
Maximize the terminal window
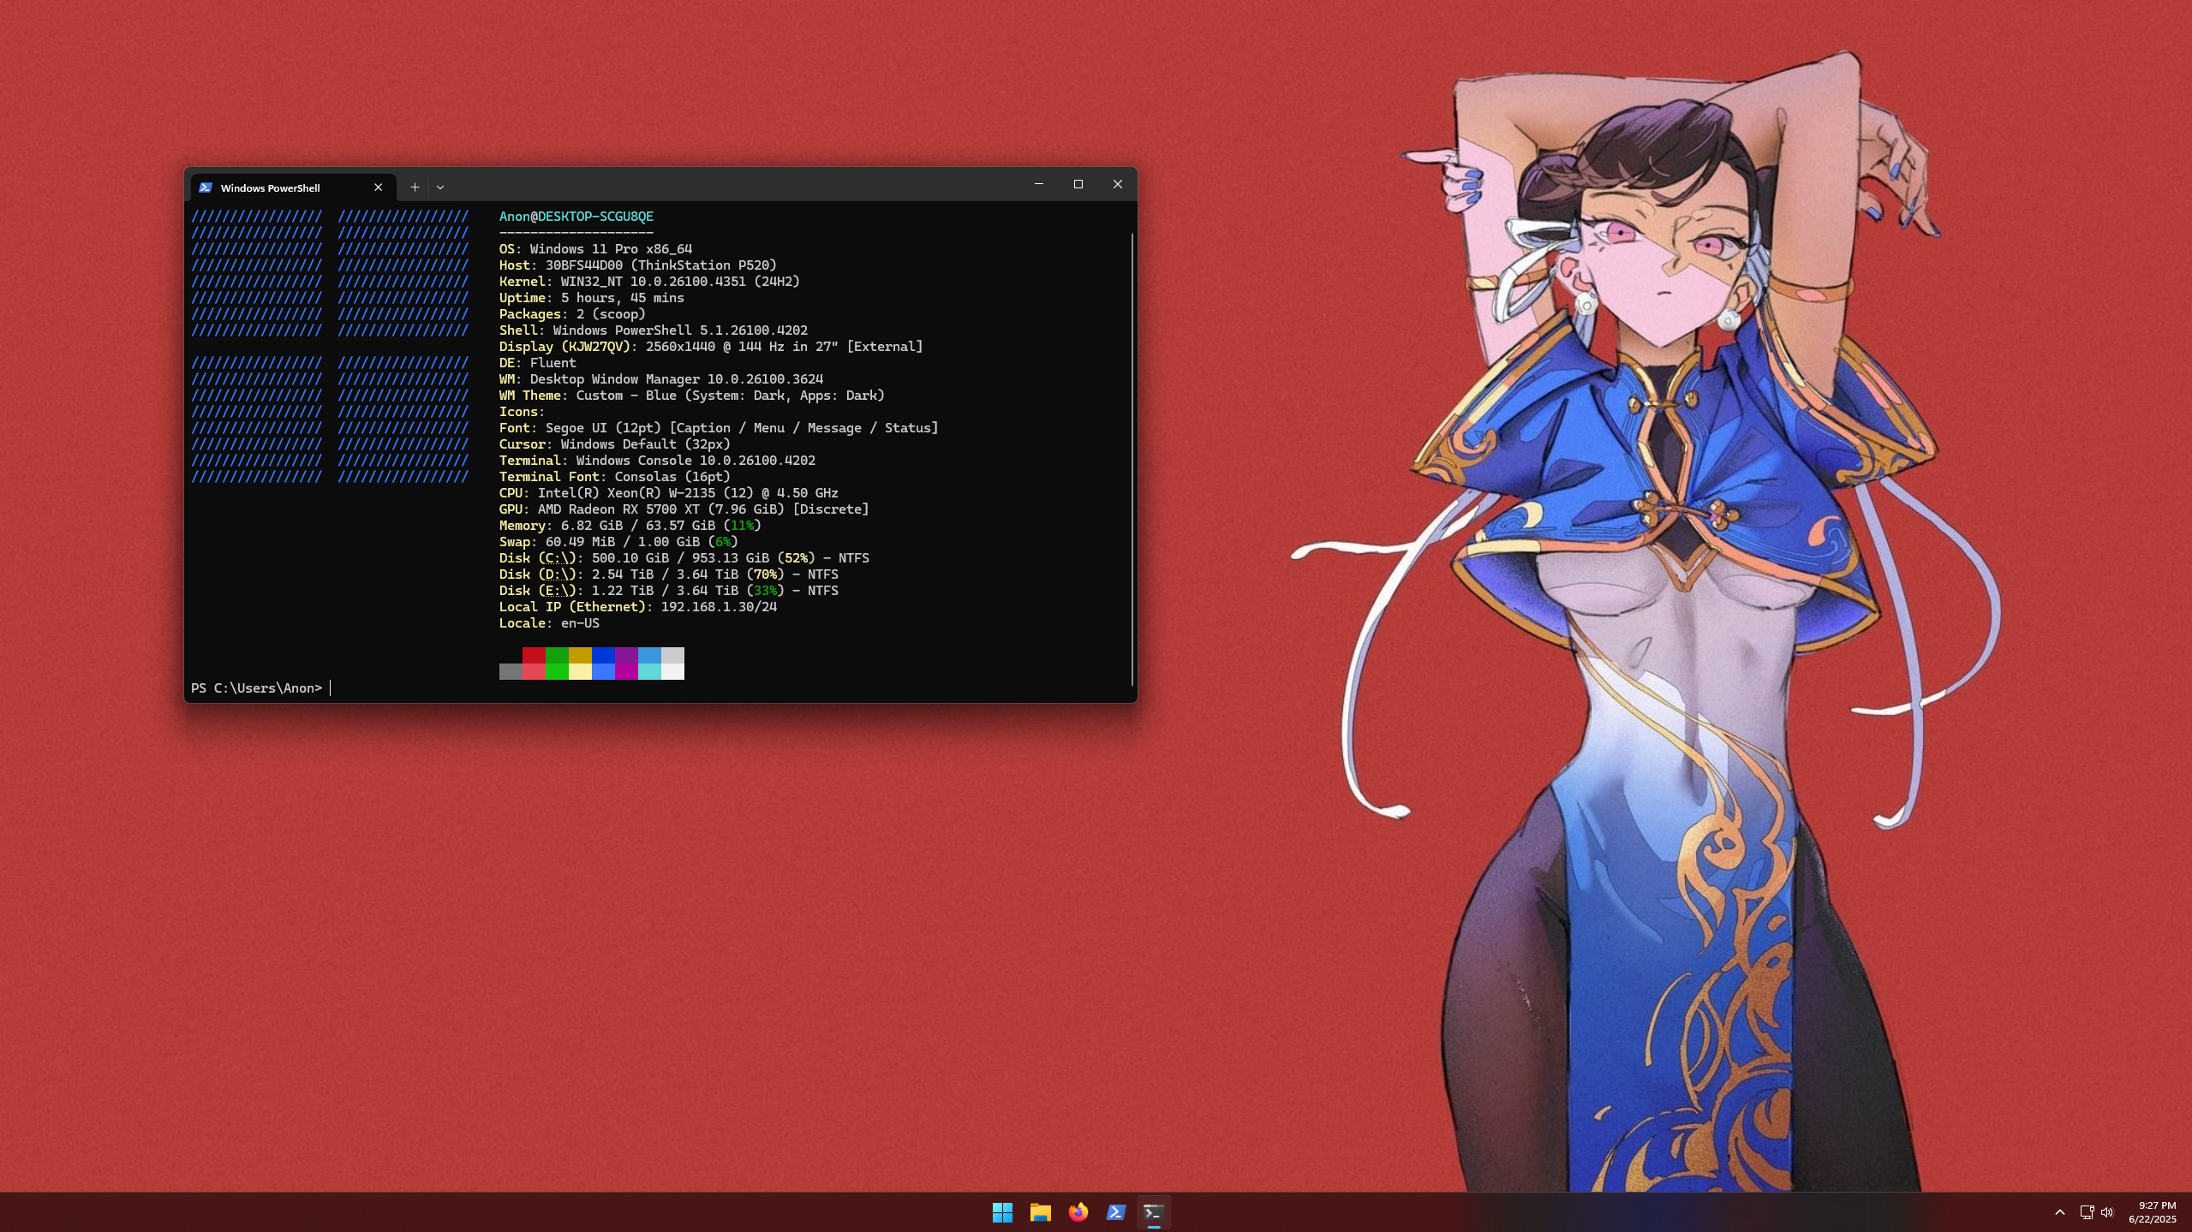(1078, 184)
